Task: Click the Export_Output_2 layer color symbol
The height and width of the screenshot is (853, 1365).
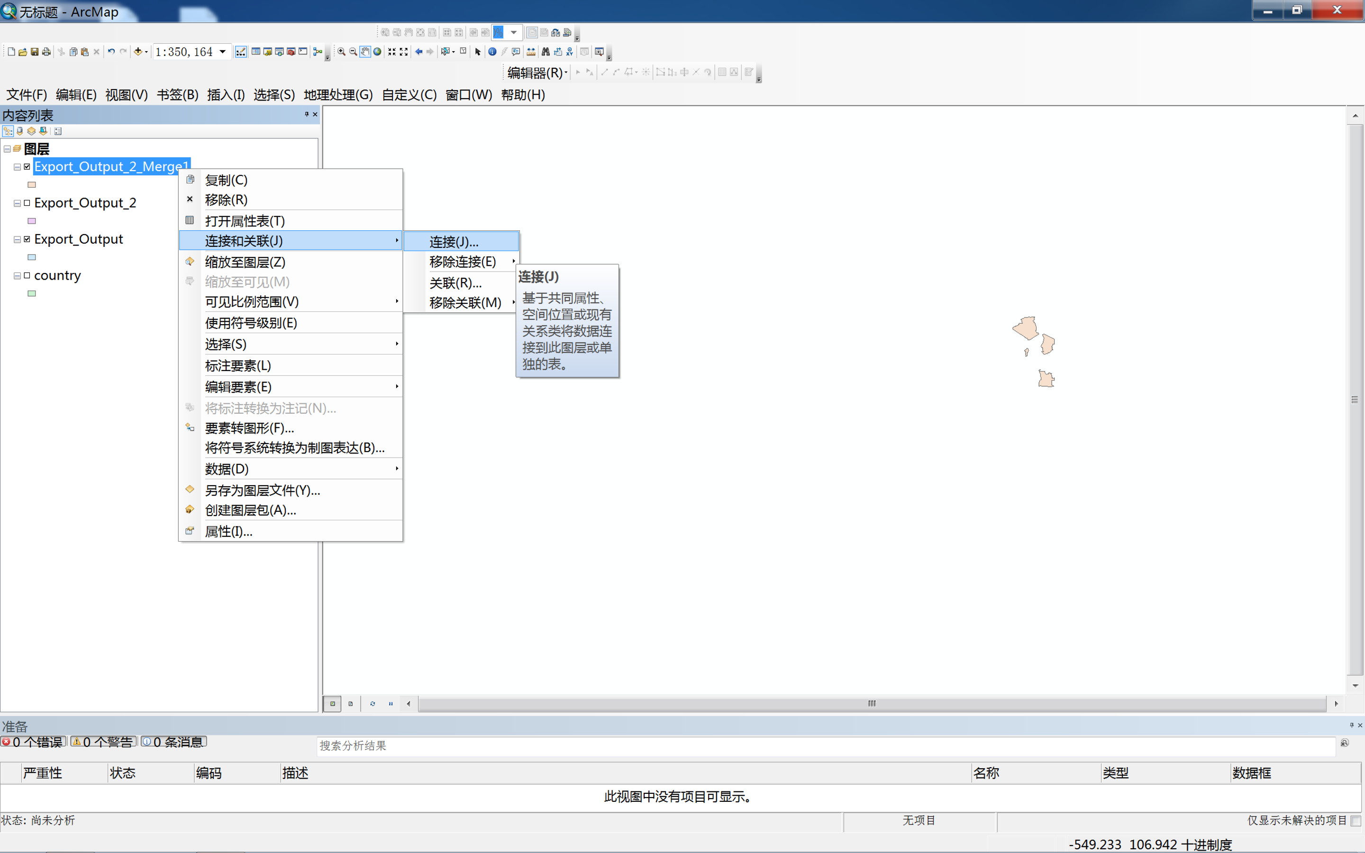Action: click(x=32, y=221)
